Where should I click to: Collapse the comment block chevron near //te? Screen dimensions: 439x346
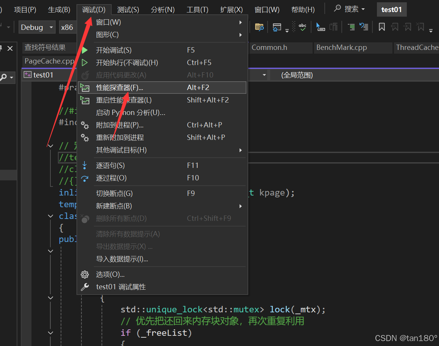[x=50, y=146]
